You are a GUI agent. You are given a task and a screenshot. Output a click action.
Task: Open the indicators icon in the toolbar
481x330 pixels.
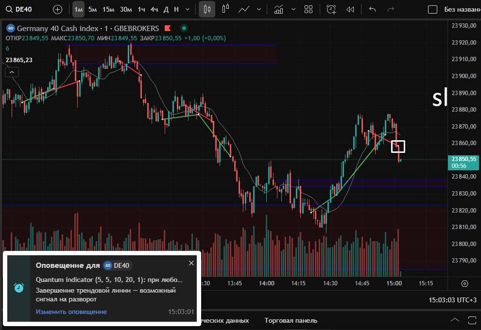click(x=278, y=9)
